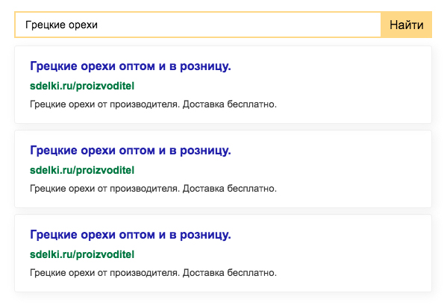Click 'Доставка бесплатно' in the first result's description
447x305 pixels.
230,104
